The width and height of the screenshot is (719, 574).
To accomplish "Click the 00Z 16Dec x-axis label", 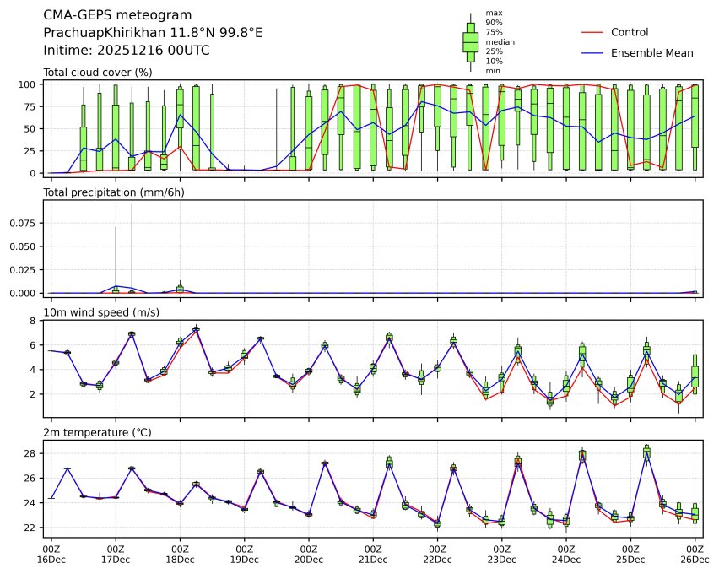I will tap(51, 554).
